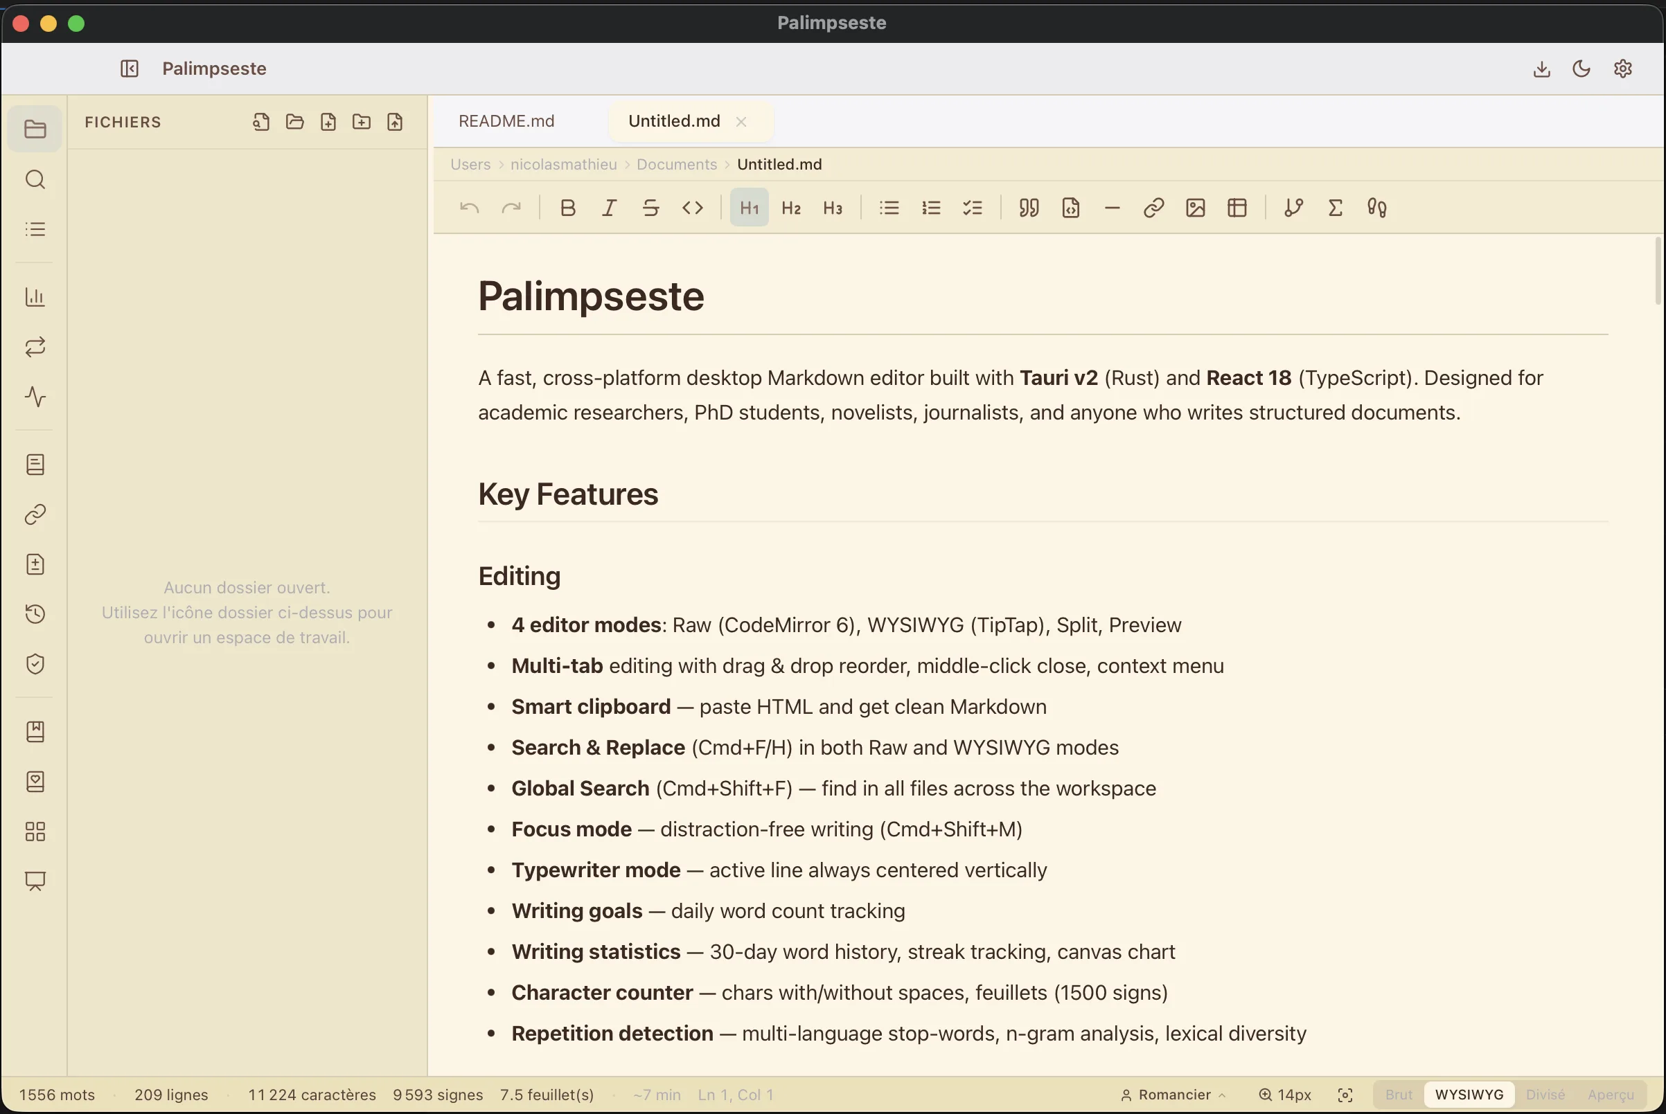
Task: Insert a footnote (footprints icon)
Action: tap(1376, 208)
